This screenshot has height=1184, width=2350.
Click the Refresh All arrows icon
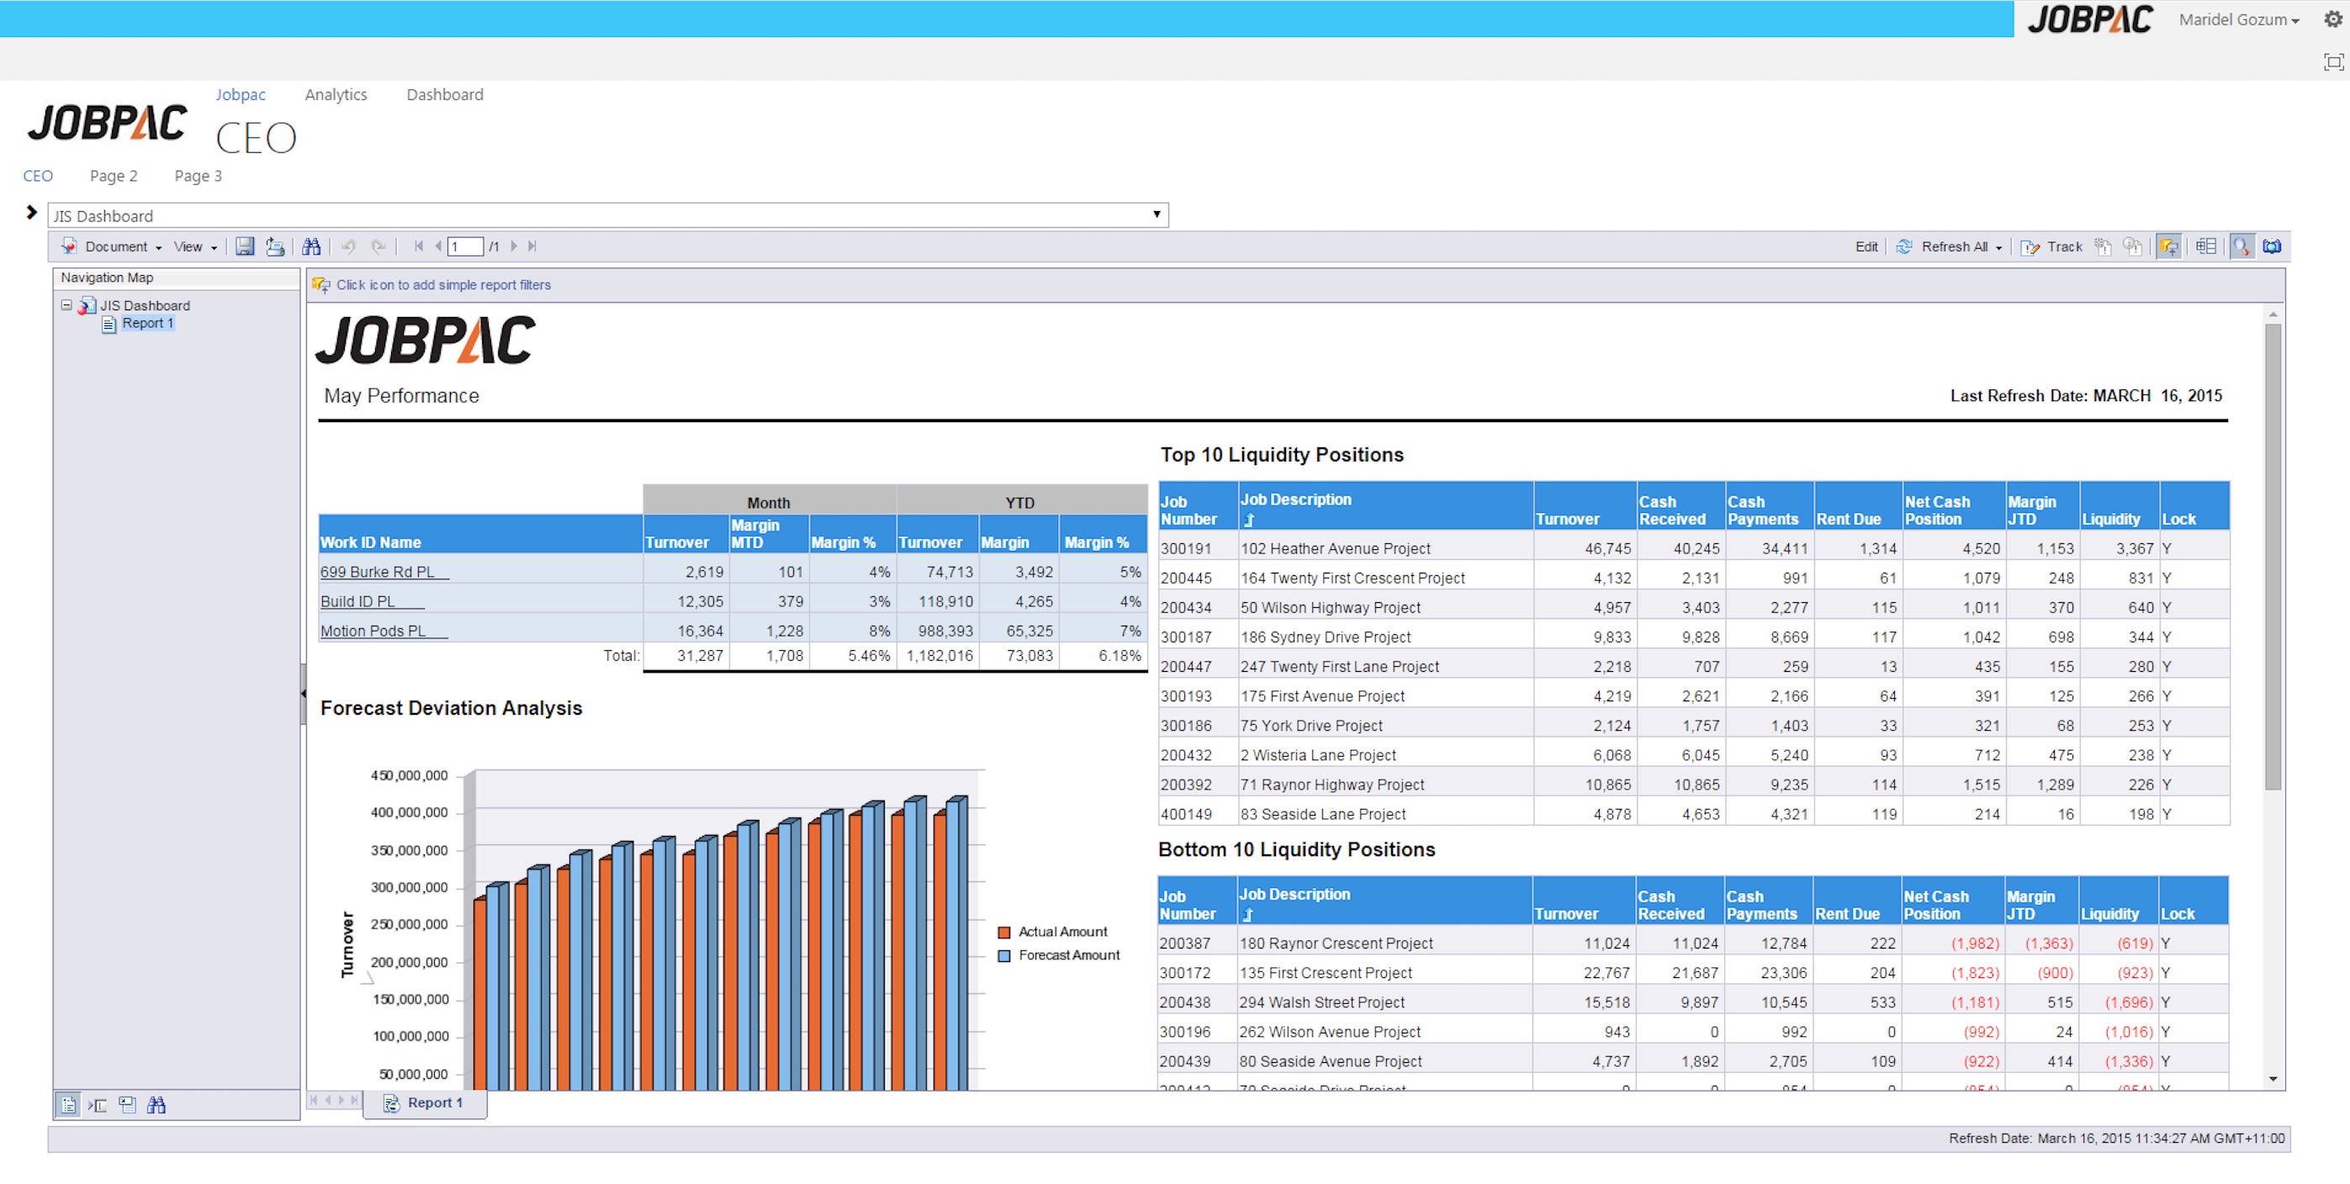point(1904,246)
